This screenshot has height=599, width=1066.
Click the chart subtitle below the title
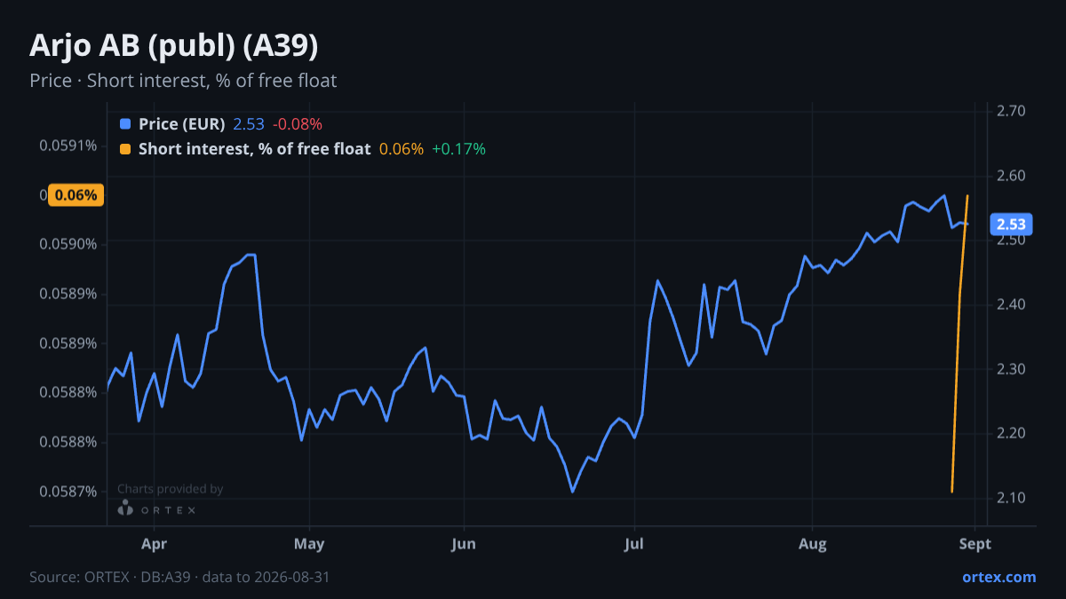(x=183, y=81)
